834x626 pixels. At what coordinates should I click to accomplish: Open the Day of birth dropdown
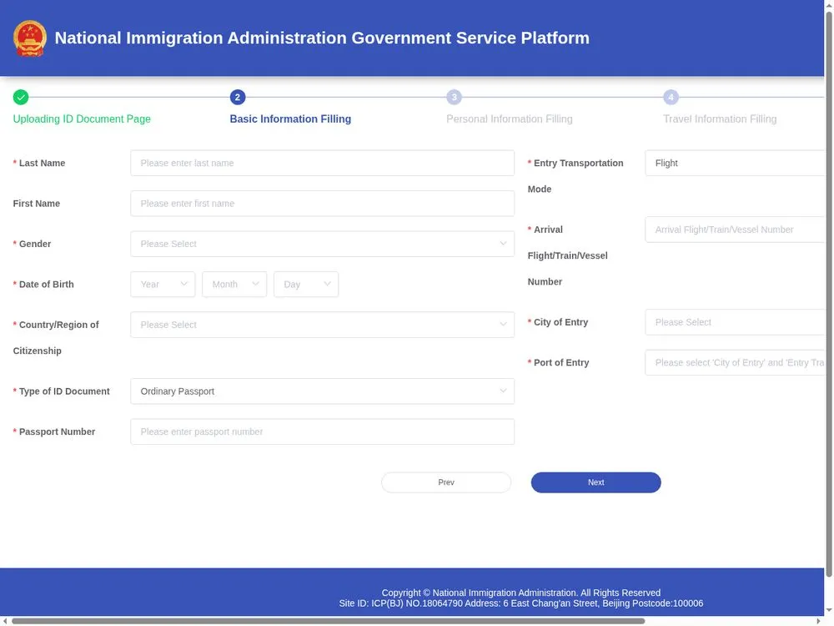click(306, 285)
